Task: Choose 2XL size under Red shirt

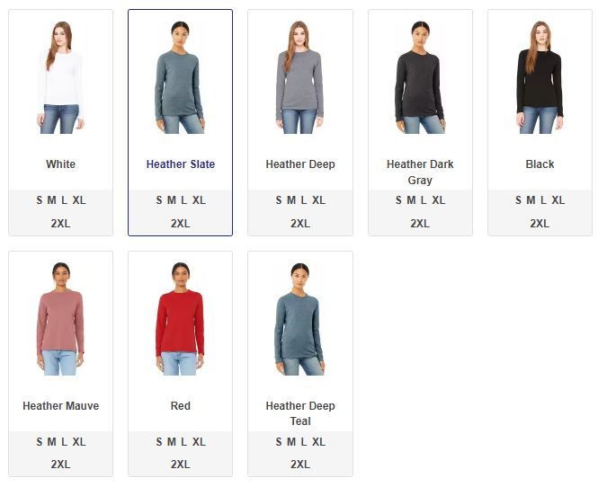Action: (181, 465)
